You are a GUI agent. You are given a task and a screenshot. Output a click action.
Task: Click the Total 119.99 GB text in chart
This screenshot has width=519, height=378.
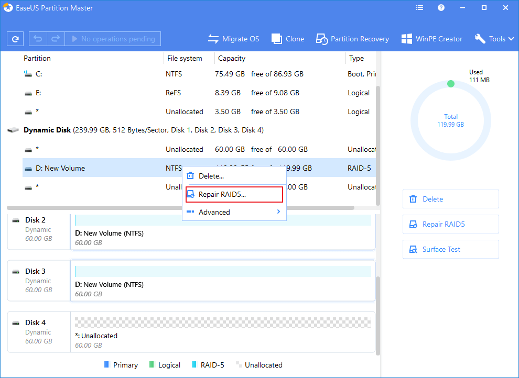[450, 120]
